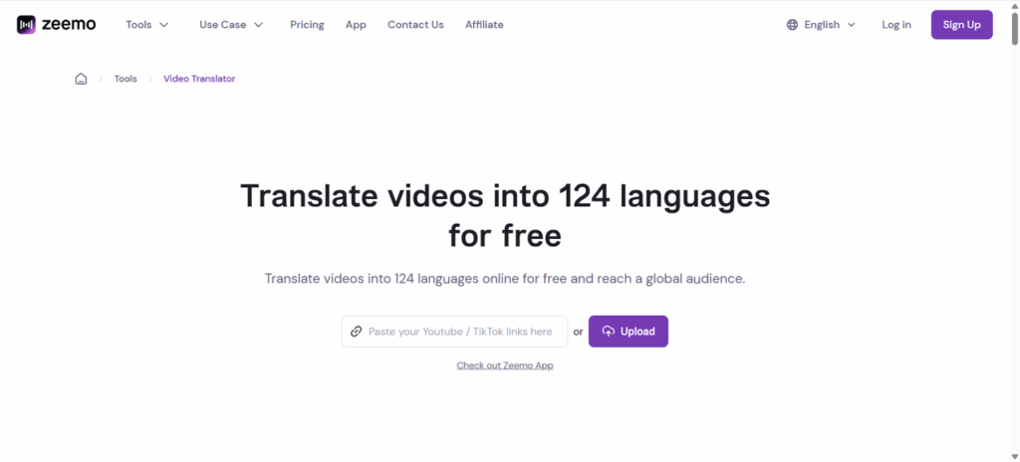Viewport: 1020px width, 462px height.
Task: Open the App nav item
Action: tap(356, 25)
